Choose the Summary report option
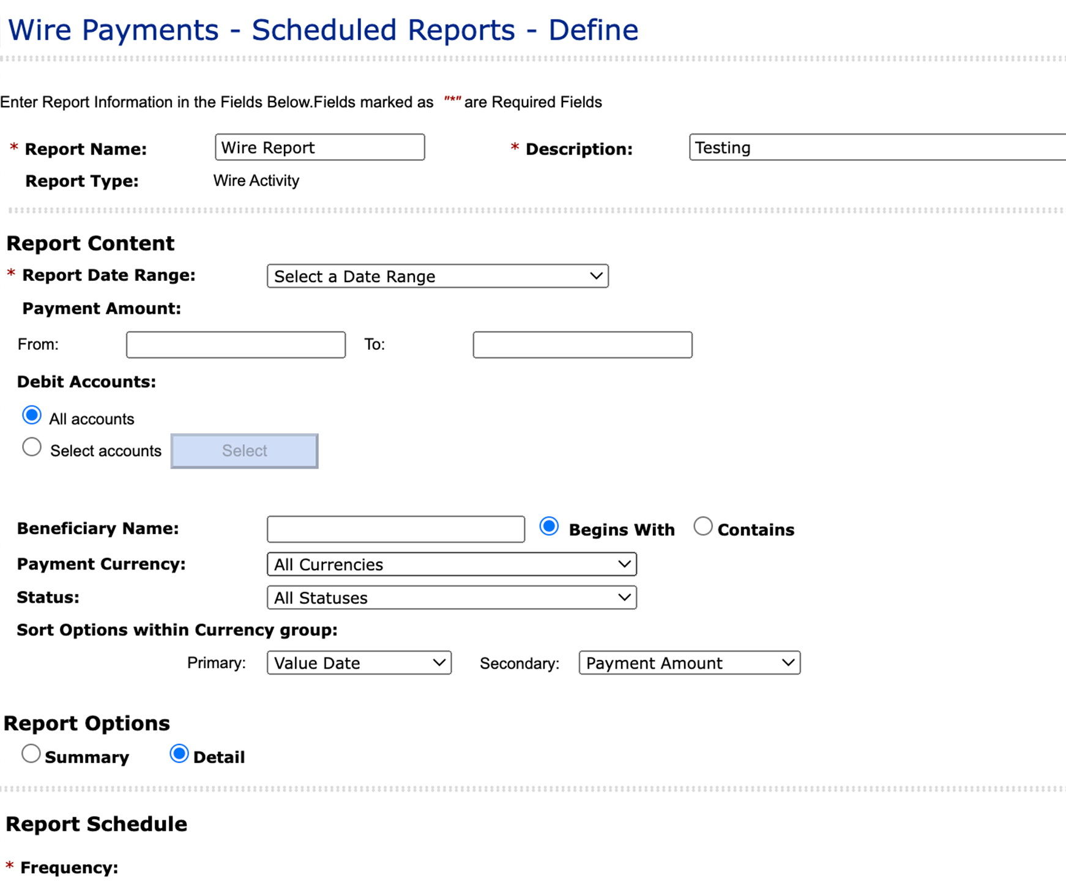 31,754
